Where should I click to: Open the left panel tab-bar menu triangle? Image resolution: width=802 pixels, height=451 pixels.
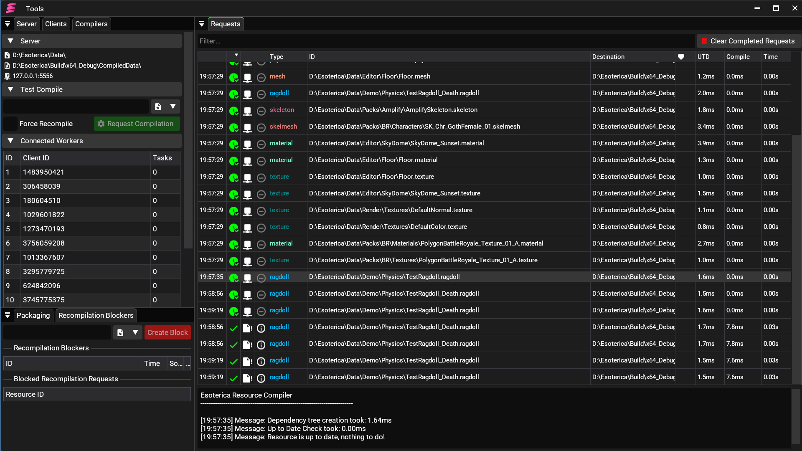8,24
